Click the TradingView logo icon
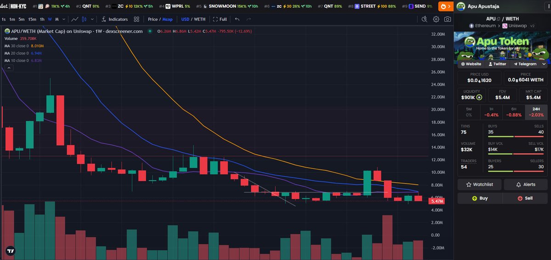This screenshot has height=260, width=551. pyautogui.click(x=10, y=251)
